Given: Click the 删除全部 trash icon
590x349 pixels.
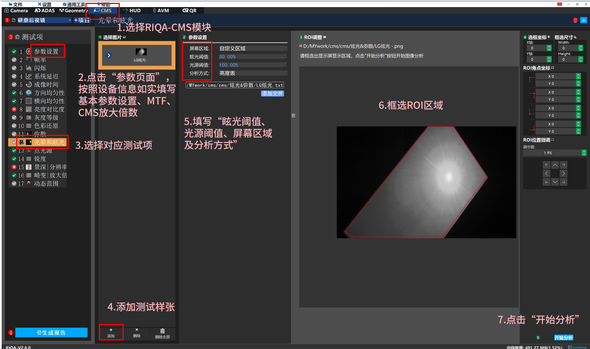Looking at the screenshot, I should pyautogui.click(x=162, y=331).
